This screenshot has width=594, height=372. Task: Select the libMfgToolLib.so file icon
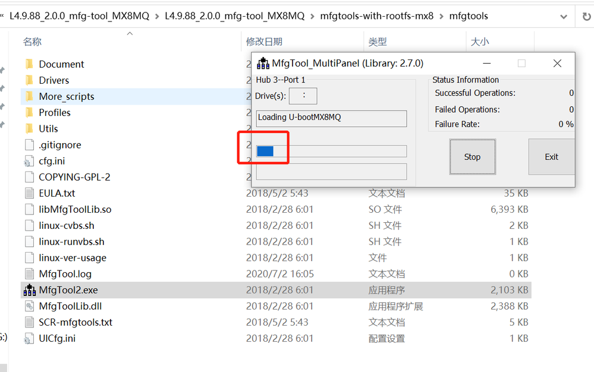tap(29, 209)
